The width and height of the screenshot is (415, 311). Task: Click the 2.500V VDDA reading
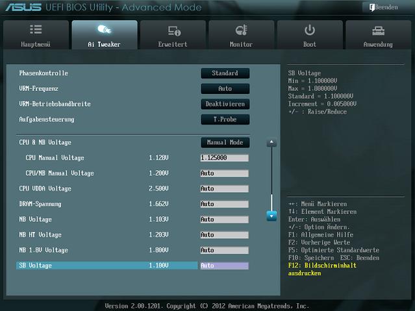(x=158, y=189)
